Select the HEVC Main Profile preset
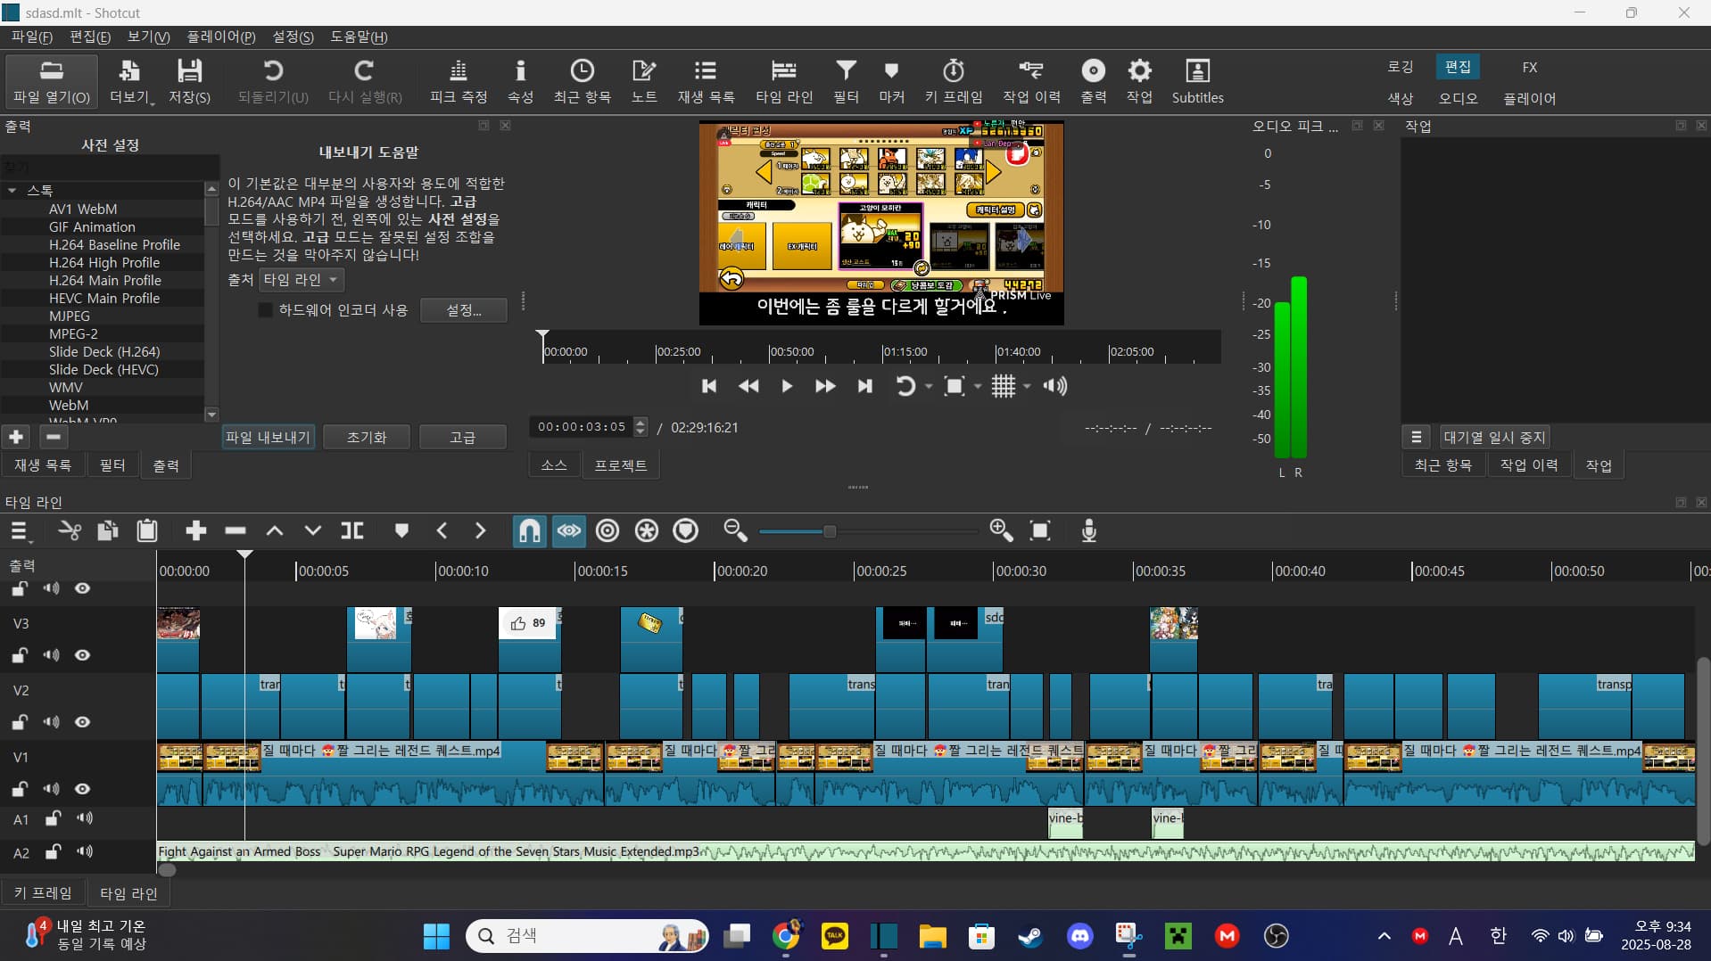Screen dimensions: 1711x961 tap(104, 299)
